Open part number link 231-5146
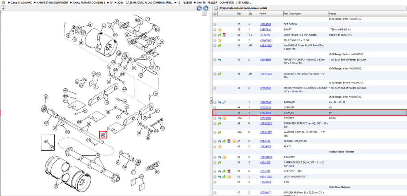The height and width of the screenshot is (196, 407). pyautogui.click(x=265, y=141)
